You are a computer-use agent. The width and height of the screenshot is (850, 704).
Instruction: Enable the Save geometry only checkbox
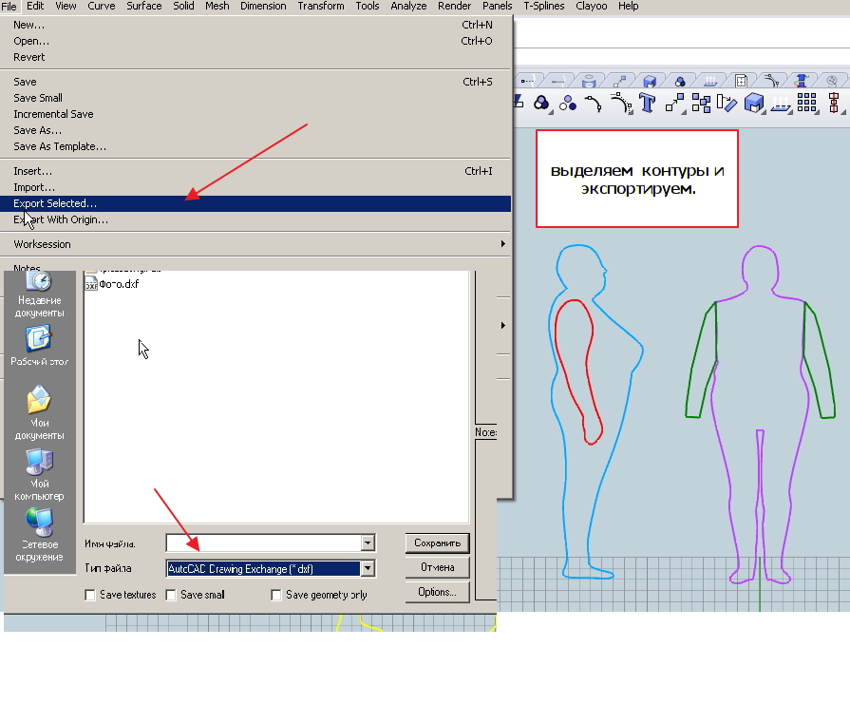(276, 595)
